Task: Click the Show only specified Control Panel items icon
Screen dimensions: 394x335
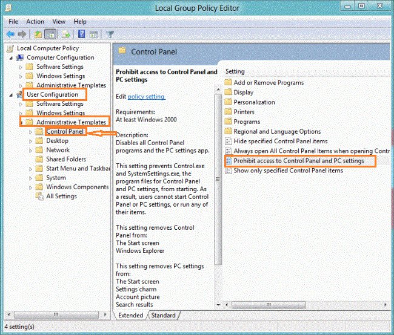Action: tap(228, 171)
